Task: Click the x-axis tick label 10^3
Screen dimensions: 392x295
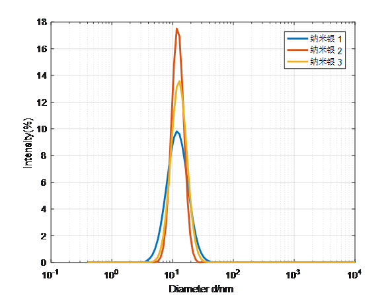Action: point(294,274)
